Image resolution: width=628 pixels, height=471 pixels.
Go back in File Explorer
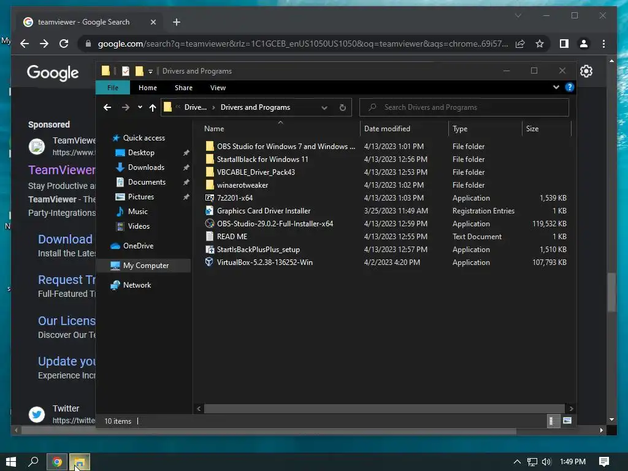107,107
